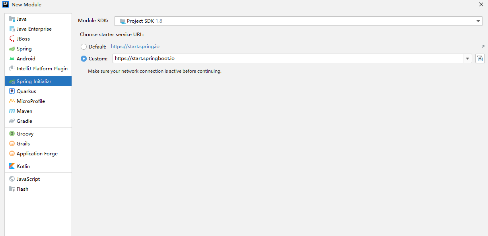Choose Java module type

(38, 19)
